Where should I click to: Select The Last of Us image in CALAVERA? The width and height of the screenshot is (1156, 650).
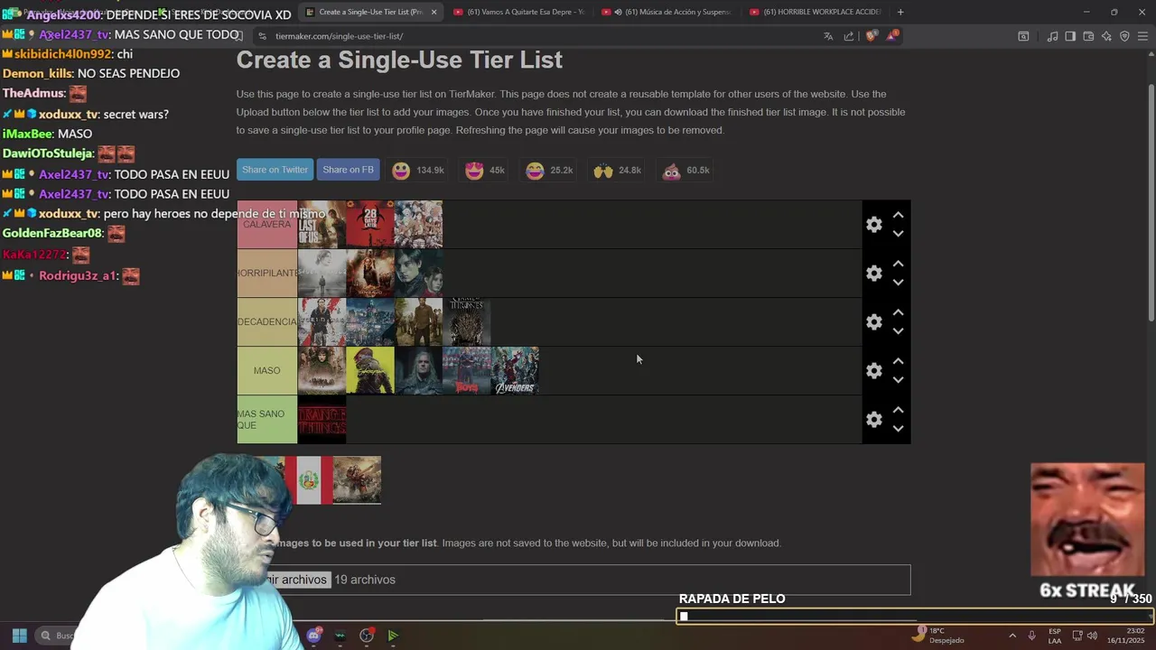(322, 225)
